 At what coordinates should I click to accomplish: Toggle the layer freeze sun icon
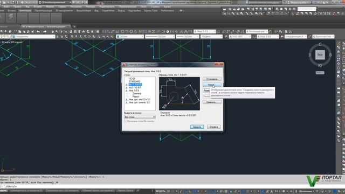(5, 37)
